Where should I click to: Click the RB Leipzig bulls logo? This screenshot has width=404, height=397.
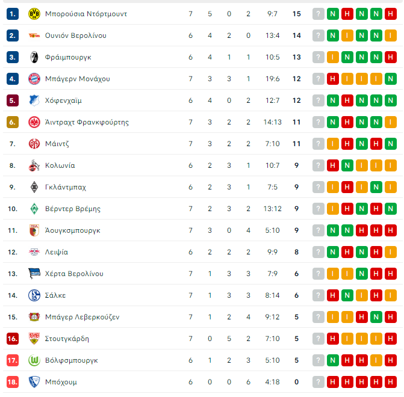pyautogui.click(x=34, y=252)
